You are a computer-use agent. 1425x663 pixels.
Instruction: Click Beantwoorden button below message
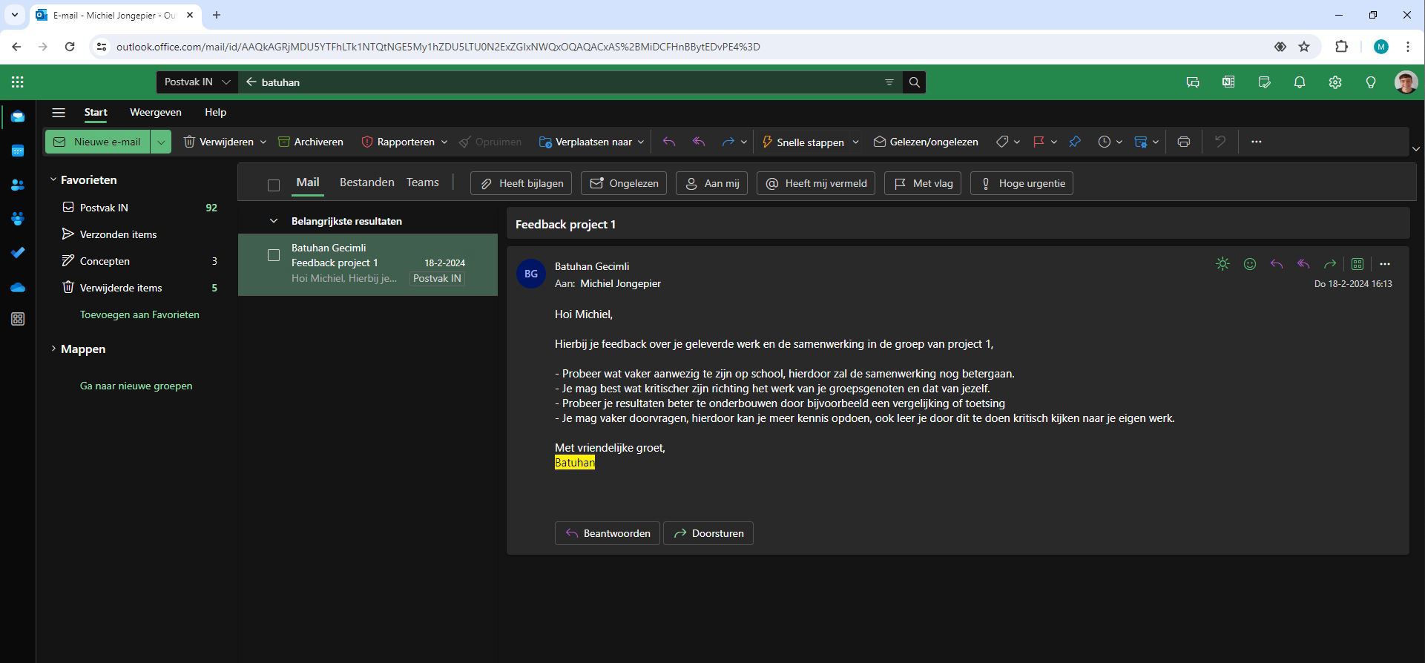pyautogui.click(x=608, y=533)
